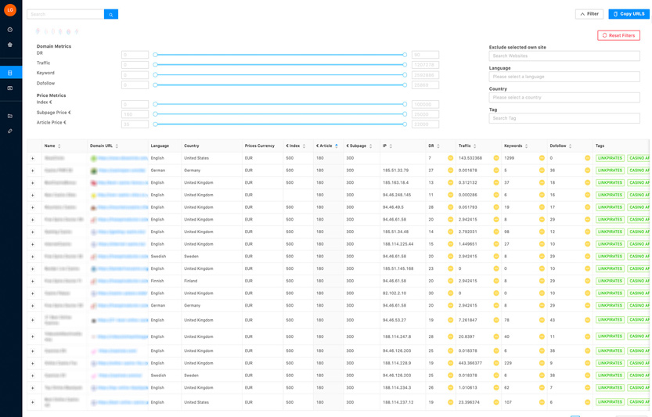Expand the first table row
This screenshot has width=652, height=417.
coord(33,159)
